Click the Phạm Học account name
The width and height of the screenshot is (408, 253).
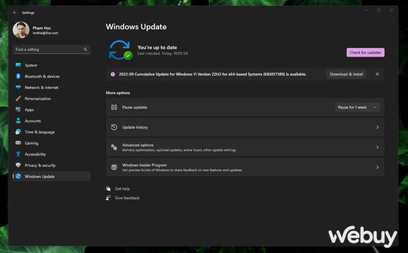(x=42, y=28)
